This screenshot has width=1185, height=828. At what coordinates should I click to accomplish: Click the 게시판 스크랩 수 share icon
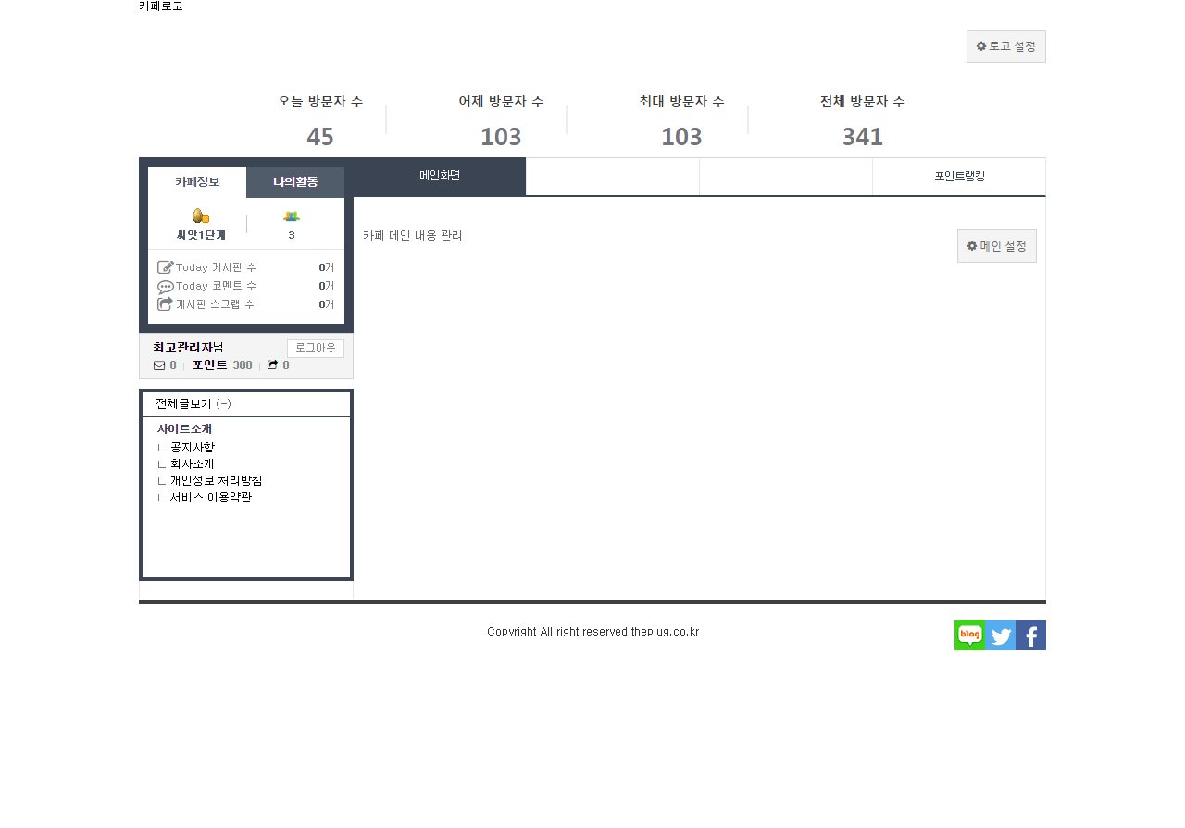(x=166, y=303)
